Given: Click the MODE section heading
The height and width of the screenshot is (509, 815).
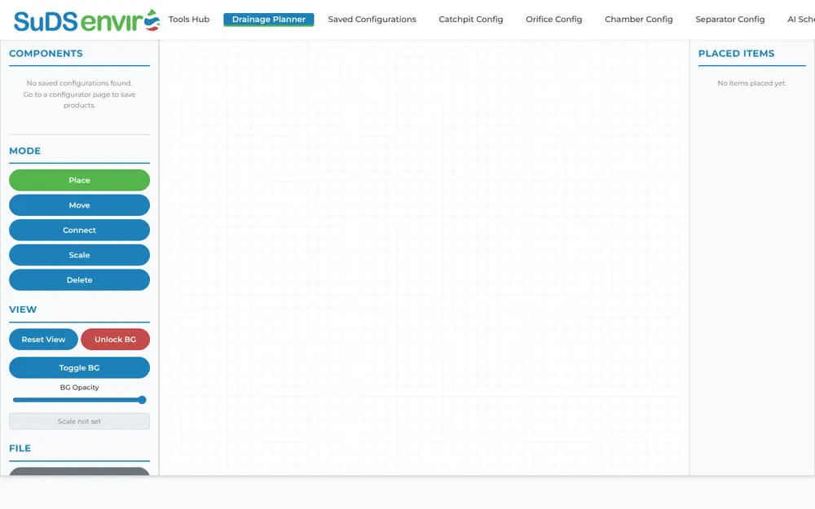Looking at the screenshot, I should (x=25, y=151).
